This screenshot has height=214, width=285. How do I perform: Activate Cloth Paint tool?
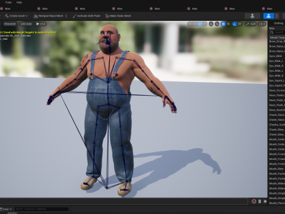pos(86,16)
